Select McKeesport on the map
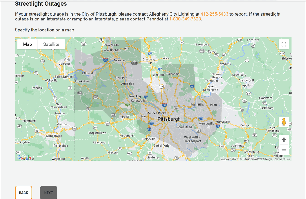This screenshot has height=199, width=306. [x=193, y=141]
